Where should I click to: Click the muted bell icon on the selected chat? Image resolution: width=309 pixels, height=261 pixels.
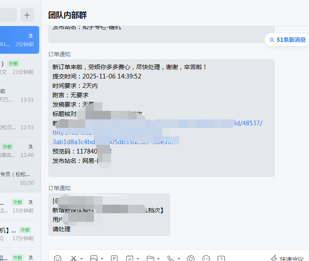[x=31, y=36]
